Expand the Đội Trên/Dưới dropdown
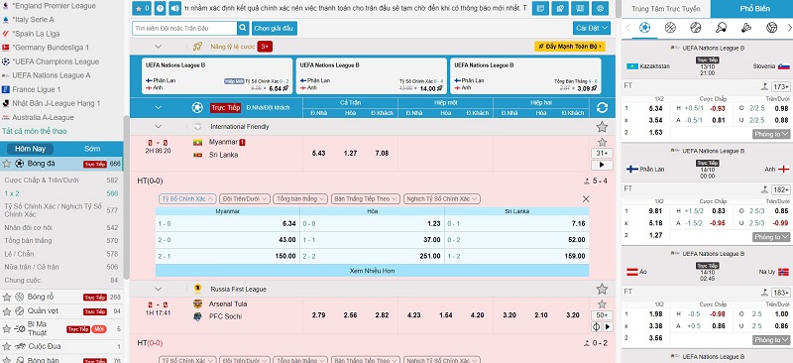Image resolution: width=793 pixels, height=363 pixels. point(245,199)
